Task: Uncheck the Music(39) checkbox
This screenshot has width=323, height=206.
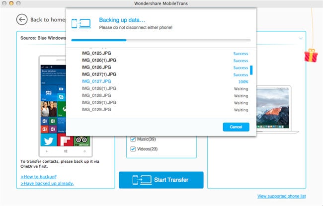Action: [x=133, y=139]
